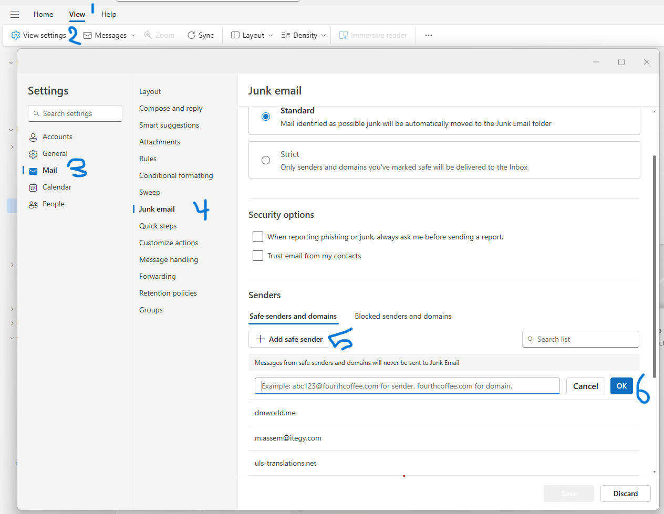Screen dimensions: 664x514
Task: Click inside the Search settings field
Action: click(75, 113)
